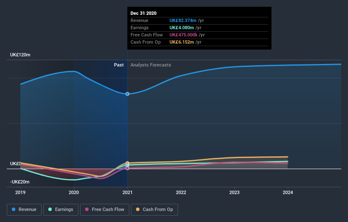Toggle the Earnings legend button
Viewport: 348px width, 222px height.
61,210
